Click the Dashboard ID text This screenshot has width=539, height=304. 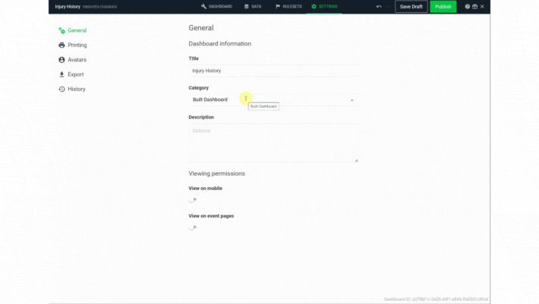[x=437, y=299]
